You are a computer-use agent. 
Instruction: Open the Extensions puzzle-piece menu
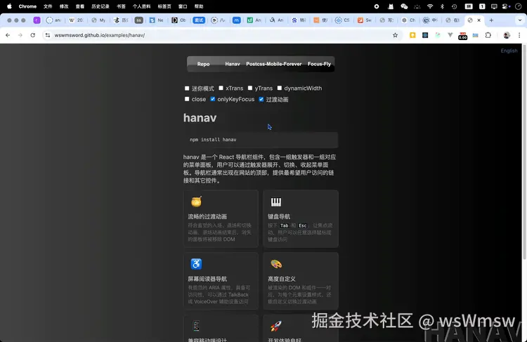point(488,35)
